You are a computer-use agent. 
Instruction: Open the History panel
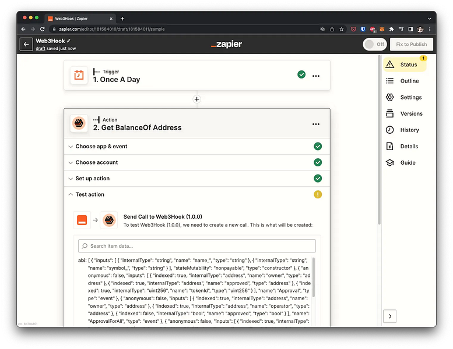point(405,130)
